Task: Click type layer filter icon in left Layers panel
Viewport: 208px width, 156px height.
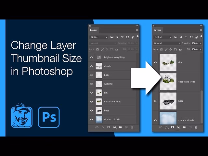Action: point(122,37)
